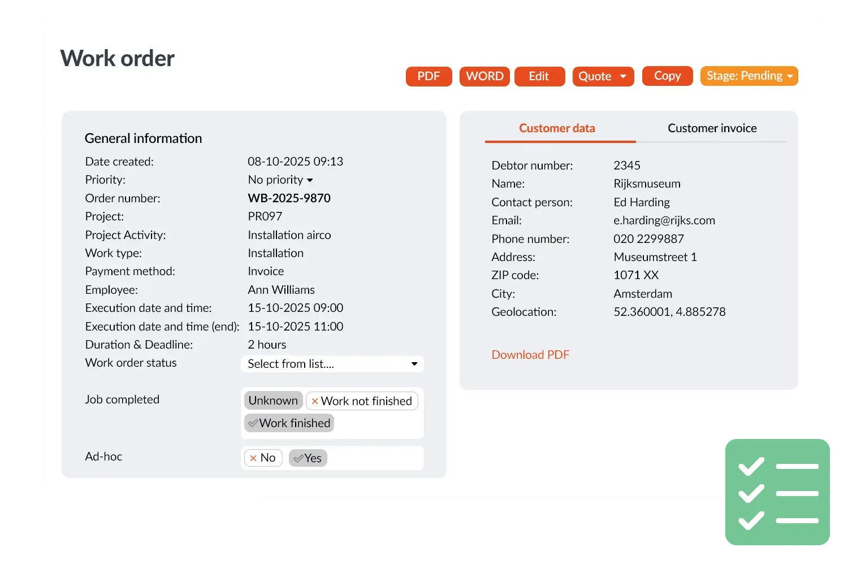848x565 pixels.
Task: Export work order as WORD
Action: (484, 76)
